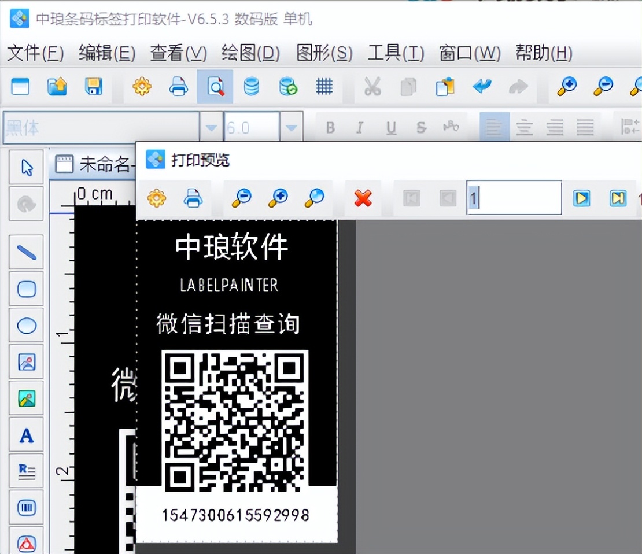Image resolution: width=642 pixels, height=554 pixels.
Task: Expand the font size dropdown arrow
Action: [x=291, y=128]
